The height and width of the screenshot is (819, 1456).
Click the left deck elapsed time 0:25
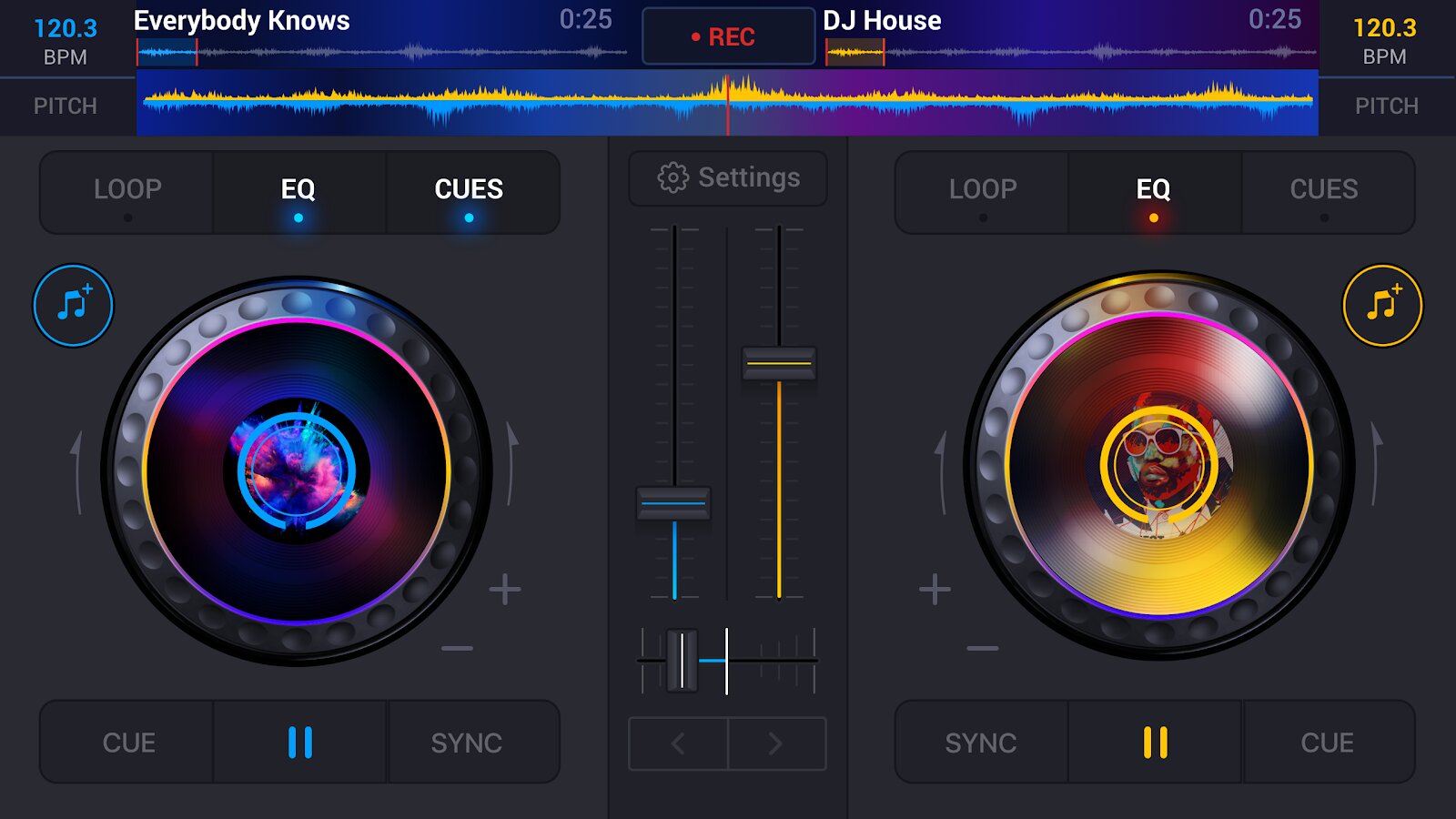point(586,19)
